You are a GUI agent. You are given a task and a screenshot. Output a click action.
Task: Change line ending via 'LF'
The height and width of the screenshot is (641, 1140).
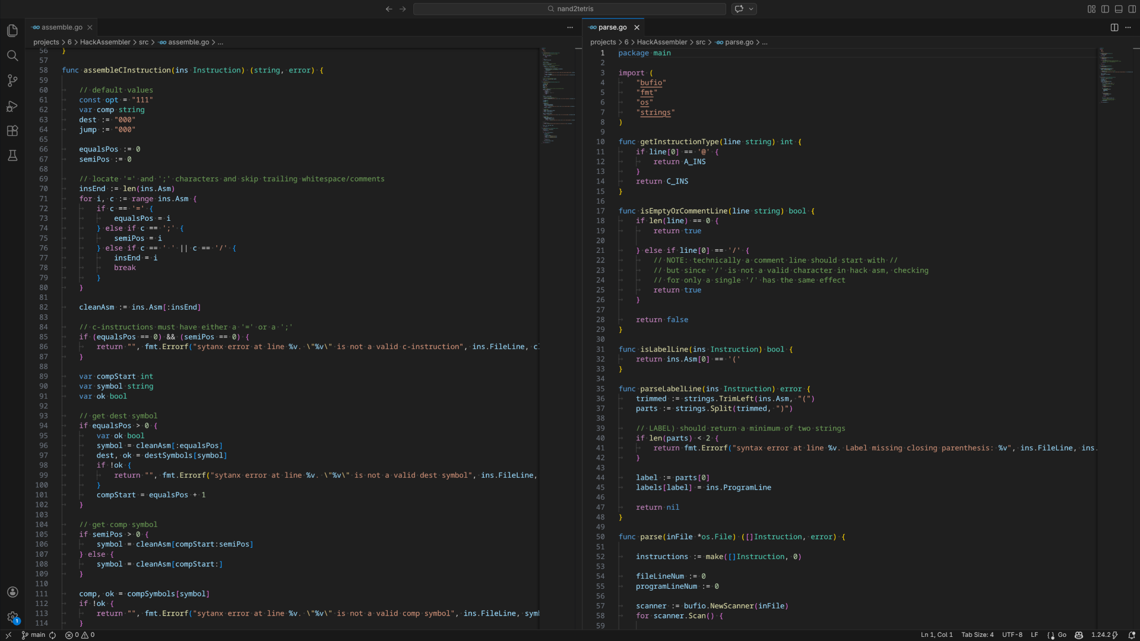1034,635
